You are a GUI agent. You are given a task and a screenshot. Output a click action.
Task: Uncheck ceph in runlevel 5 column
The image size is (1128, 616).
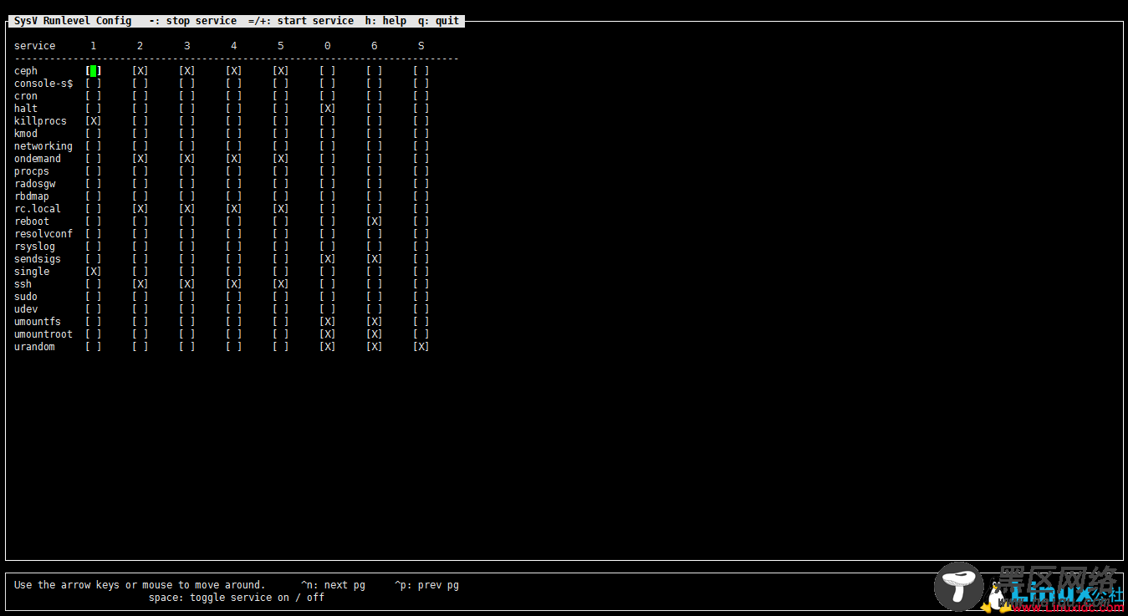pyautogui.click(x=281, y=71)
